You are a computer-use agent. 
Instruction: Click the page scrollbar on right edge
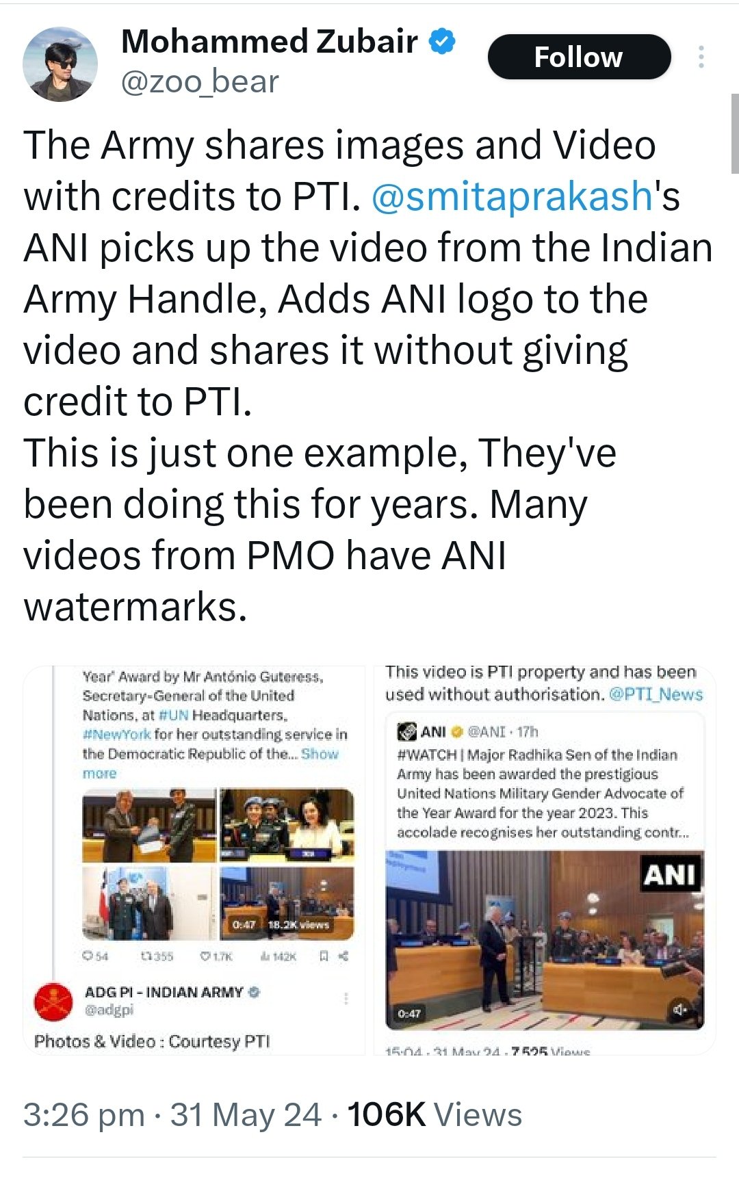tap(735, 133)
